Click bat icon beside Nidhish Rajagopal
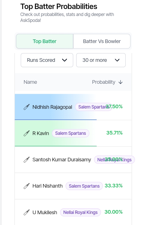The width and height of the screenshot is (145, 225). click(x=27, y=107)
